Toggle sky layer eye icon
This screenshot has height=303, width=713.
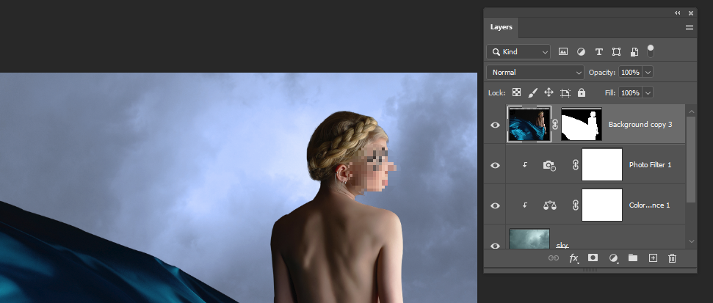coord(495,246)
